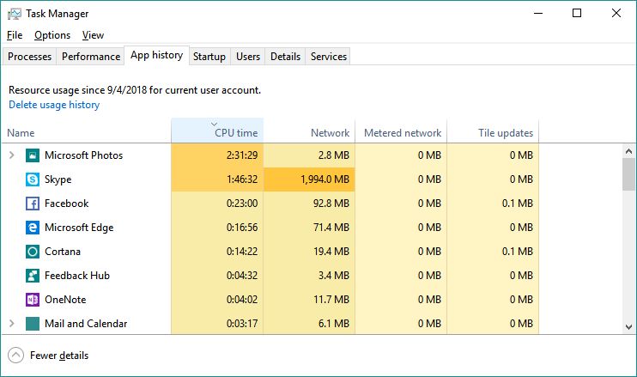Select the OneNote row name
The image size is (637, 377).
coord(65,300)
